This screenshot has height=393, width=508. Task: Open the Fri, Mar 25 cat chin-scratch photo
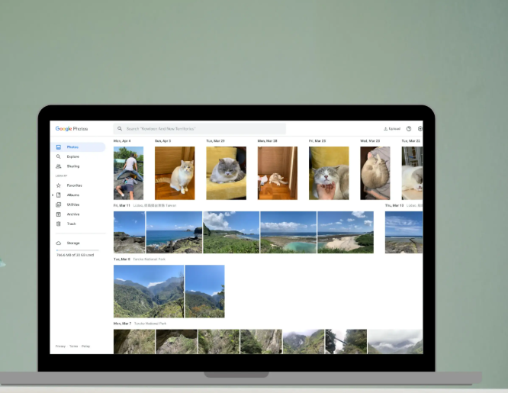point(329,173)
